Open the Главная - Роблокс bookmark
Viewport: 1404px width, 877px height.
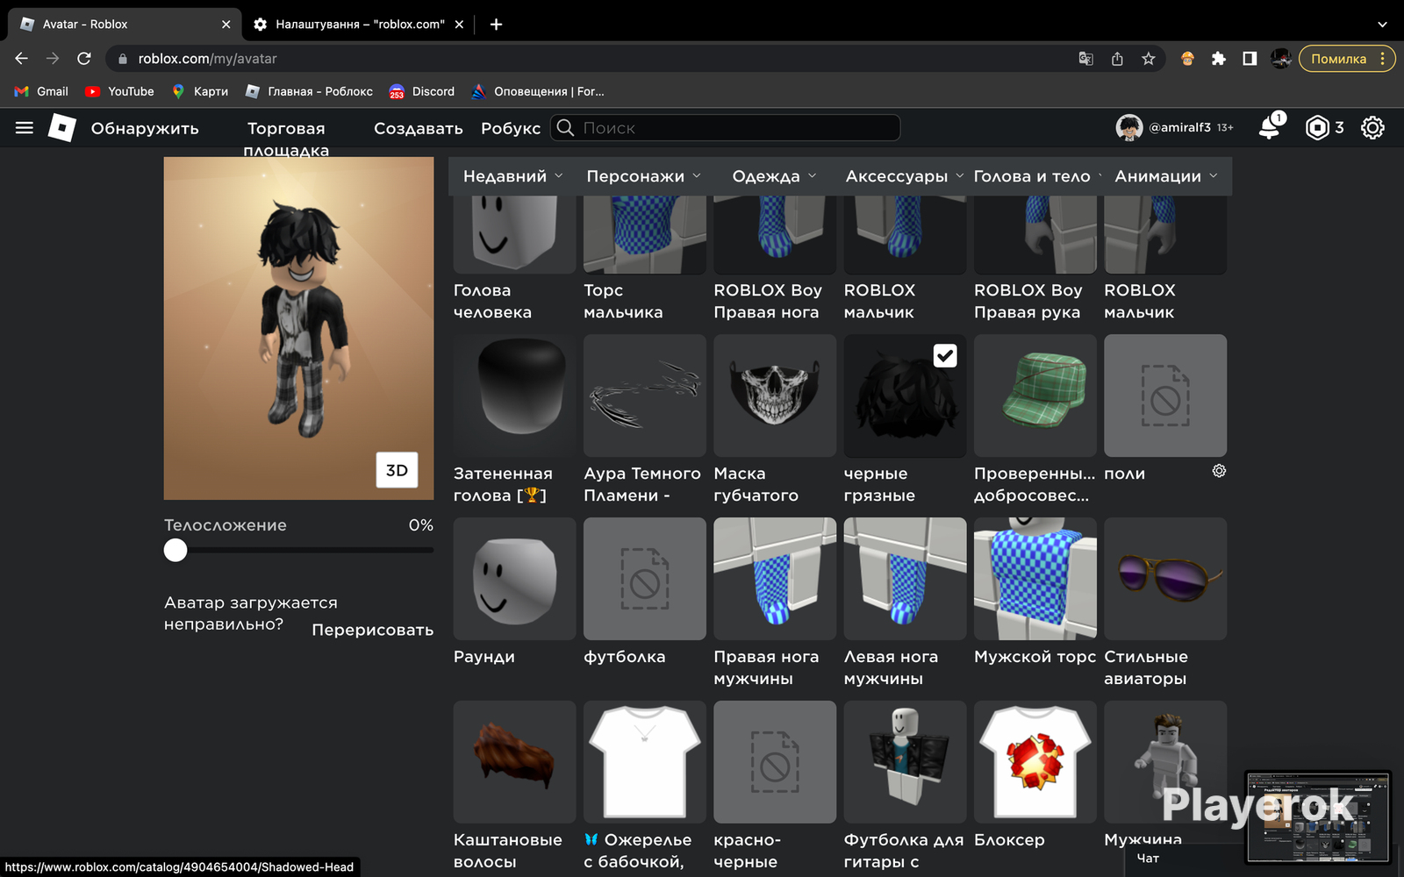pos(309,91)
